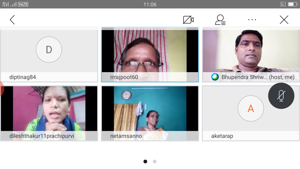300x169 pixels.
Task: Unmute using the floating microphone button
Action: pyautogui.click(x=281, y=96)
